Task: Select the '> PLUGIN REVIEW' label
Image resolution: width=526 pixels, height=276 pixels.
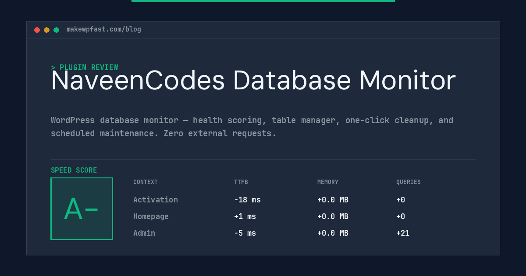Action: point(84,67)
